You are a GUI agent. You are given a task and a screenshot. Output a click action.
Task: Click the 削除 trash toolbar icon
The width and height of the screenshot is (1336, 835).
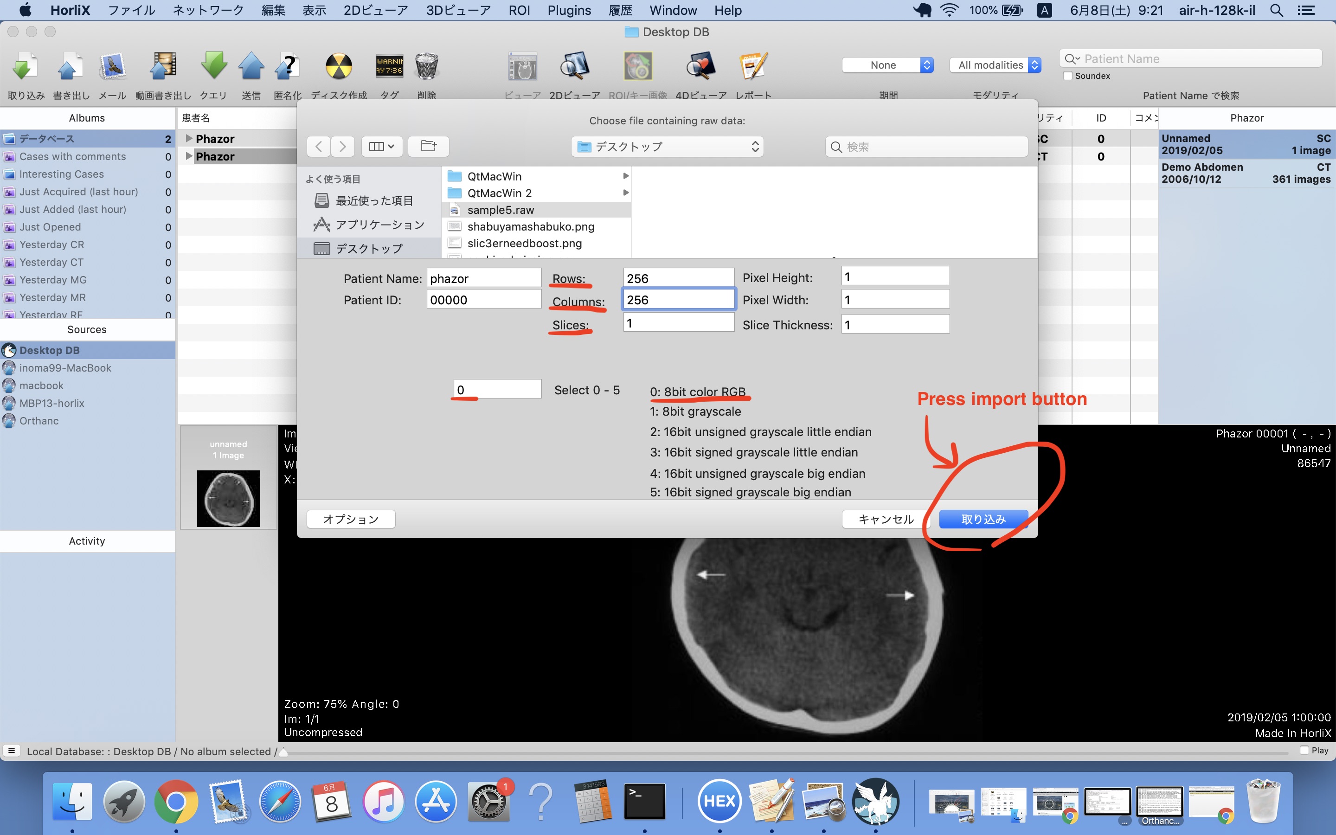pyautogui.click(x=427, y=67)
